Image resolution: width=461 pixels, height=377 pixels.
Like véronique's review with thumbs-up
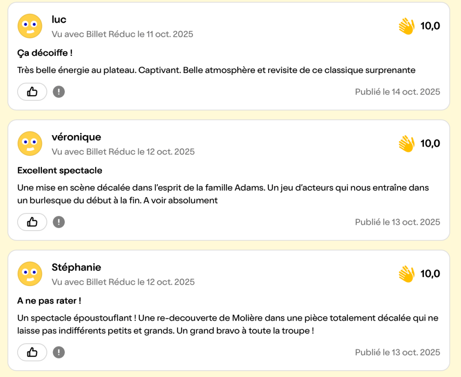(x=32, y=222)
